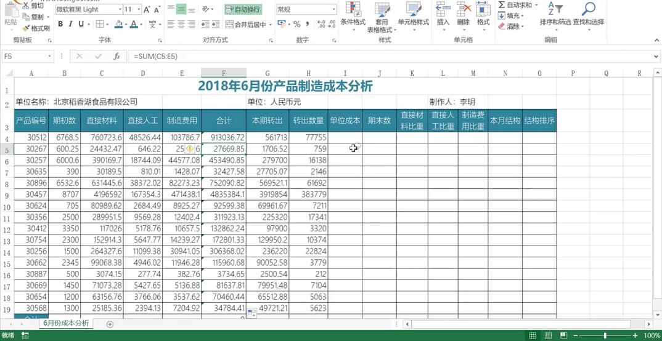This screenshot has width=662, height=341.
Task: Switch to Page Layout view
Action: coord(549,335)
